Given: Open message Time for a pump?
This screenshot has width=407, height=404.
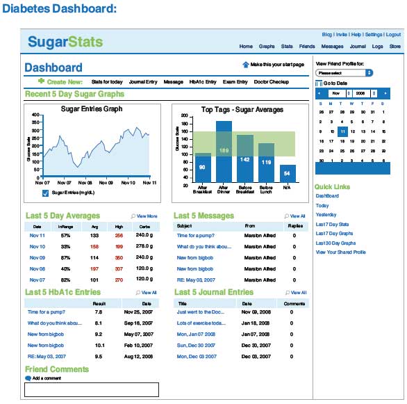Looking at the screenshot, I should pos(195,236).
